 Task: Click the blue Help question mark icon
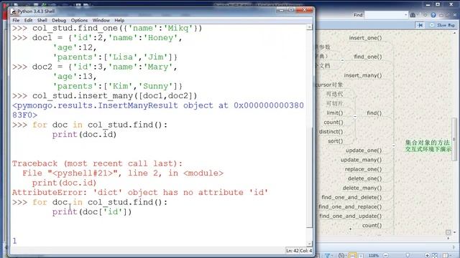click(433, 15)
